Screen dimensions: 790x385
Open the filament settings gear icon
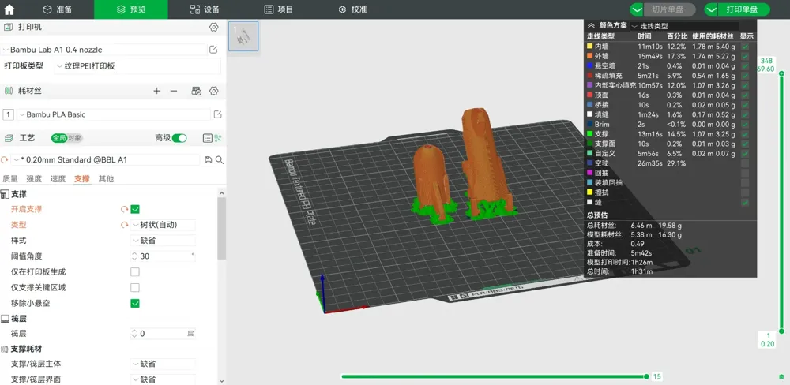[x=213, y=91]
